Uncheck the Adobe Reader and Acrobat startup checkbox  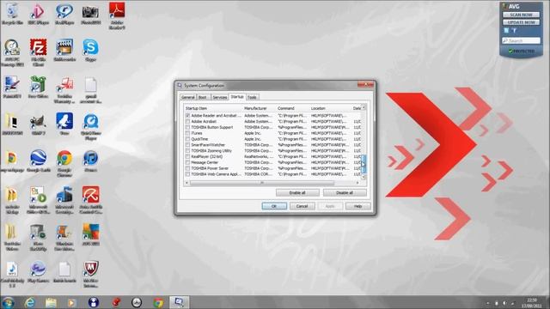(x=187, y=115)
